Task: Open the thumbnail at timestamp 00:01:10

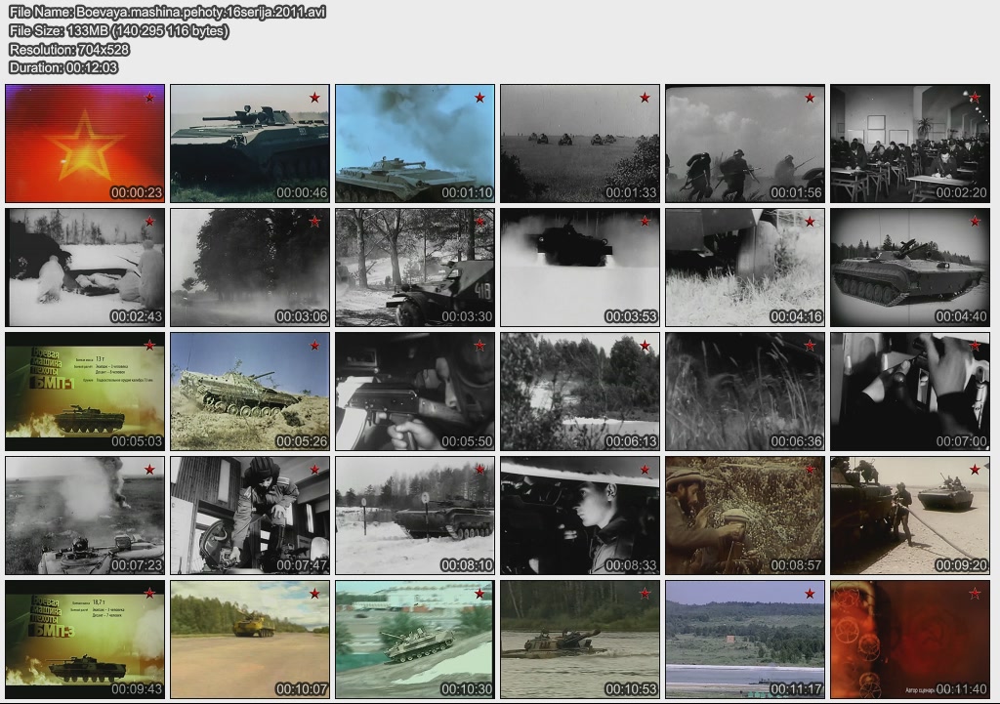Action: click(415, 144)
